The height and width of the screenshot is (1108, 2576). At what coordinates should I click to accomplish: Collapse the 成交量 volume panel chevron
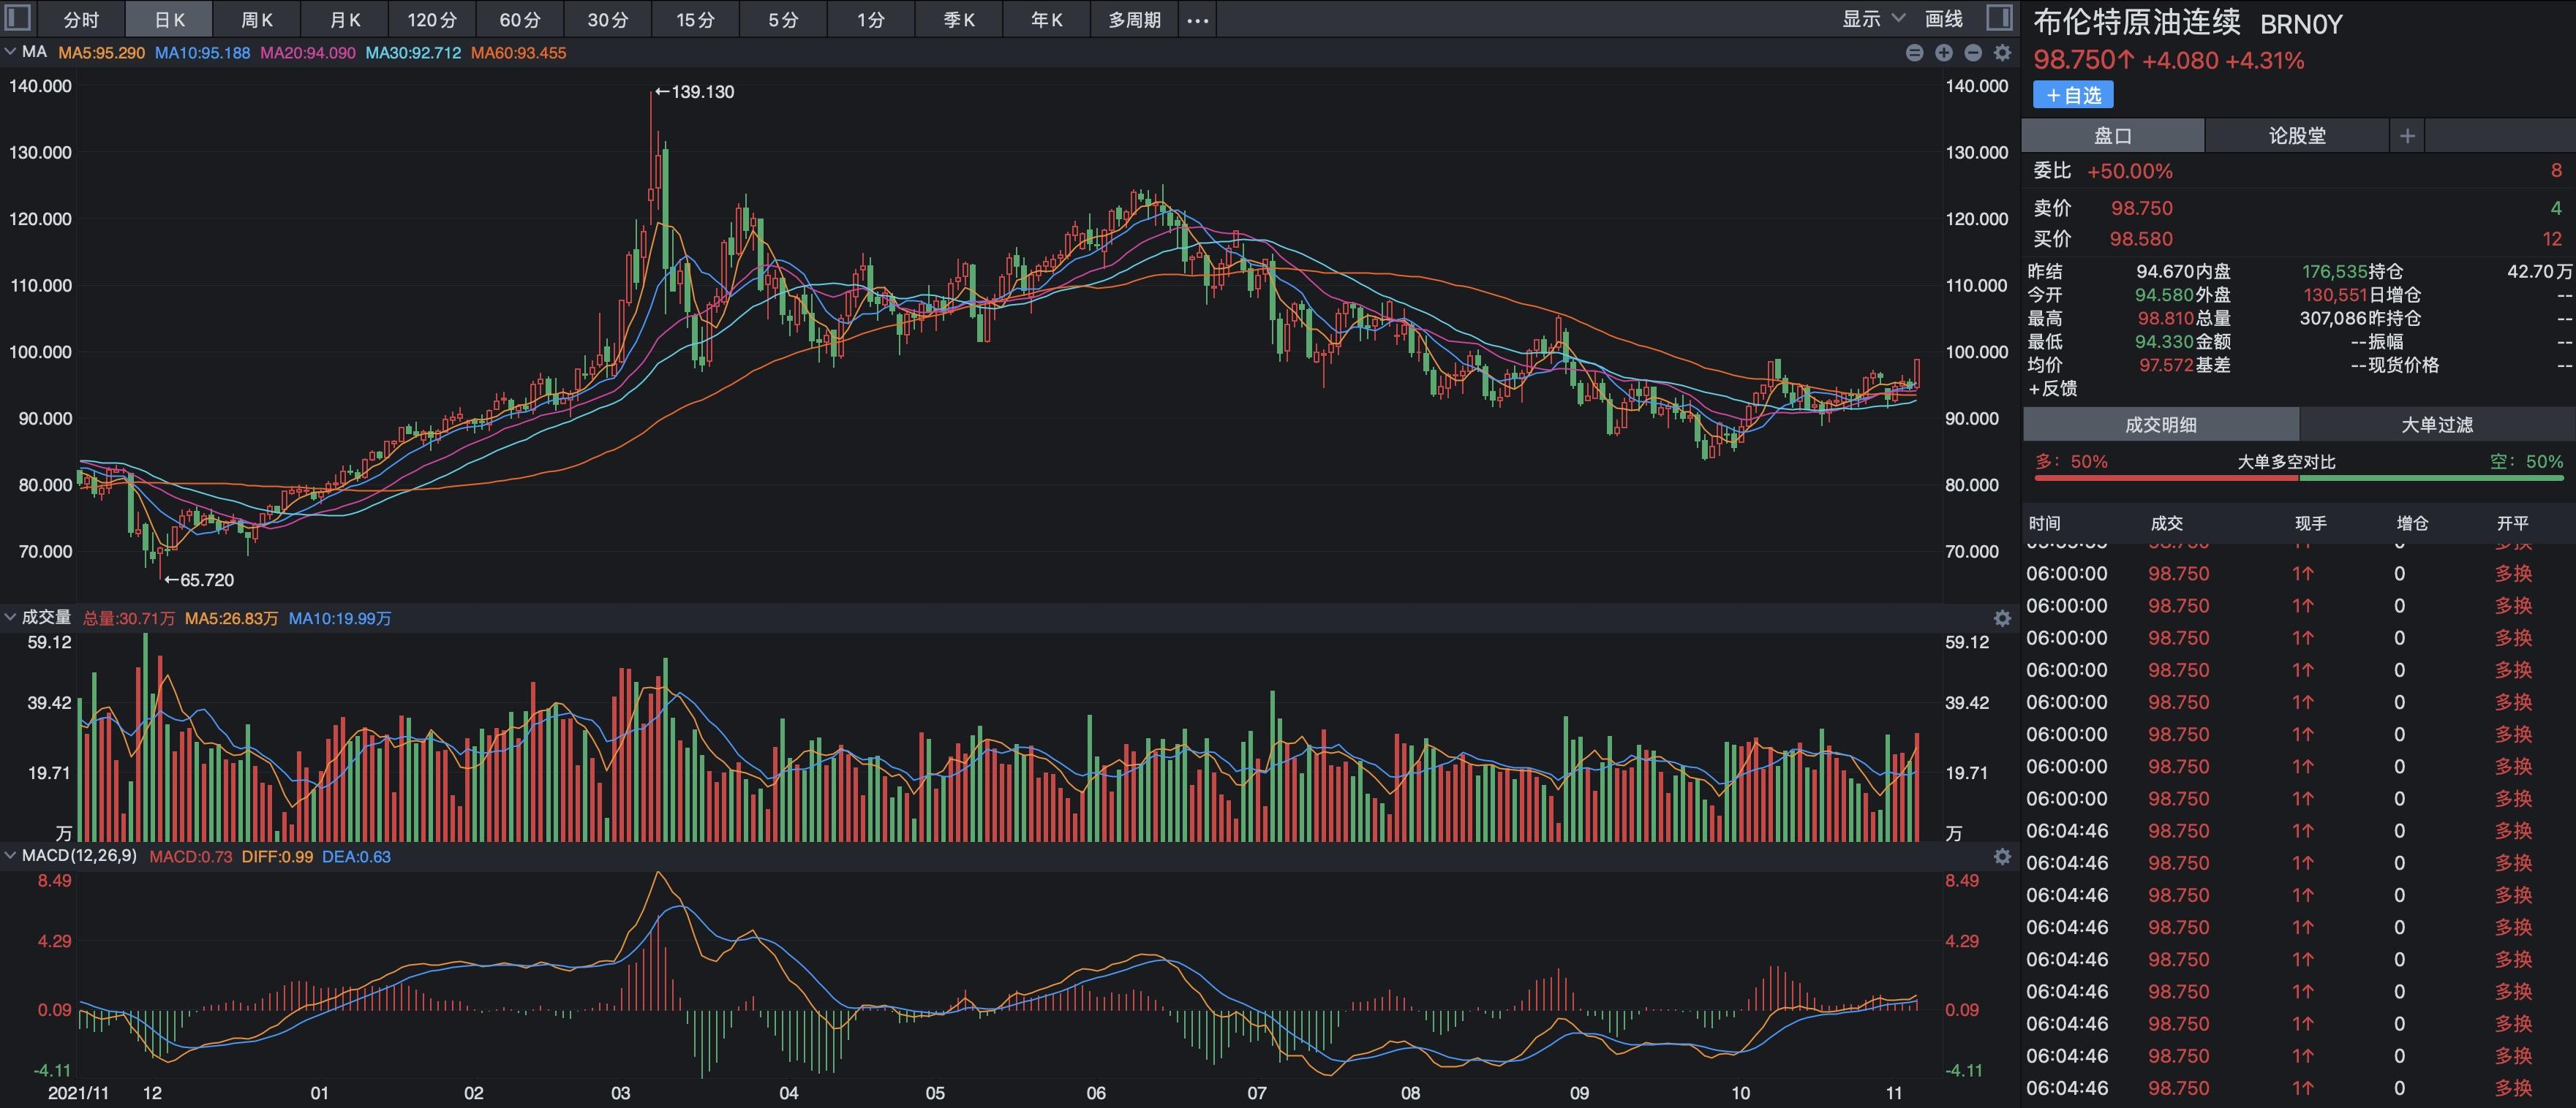[x=10, y=618]
